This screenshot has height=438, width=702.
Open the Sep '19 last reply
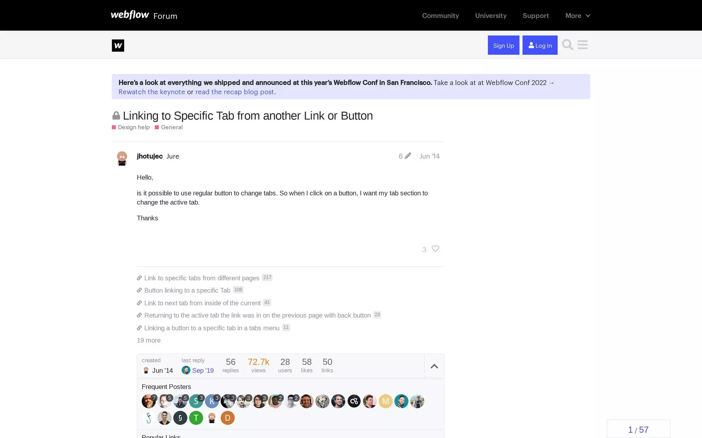pos(203,370)
